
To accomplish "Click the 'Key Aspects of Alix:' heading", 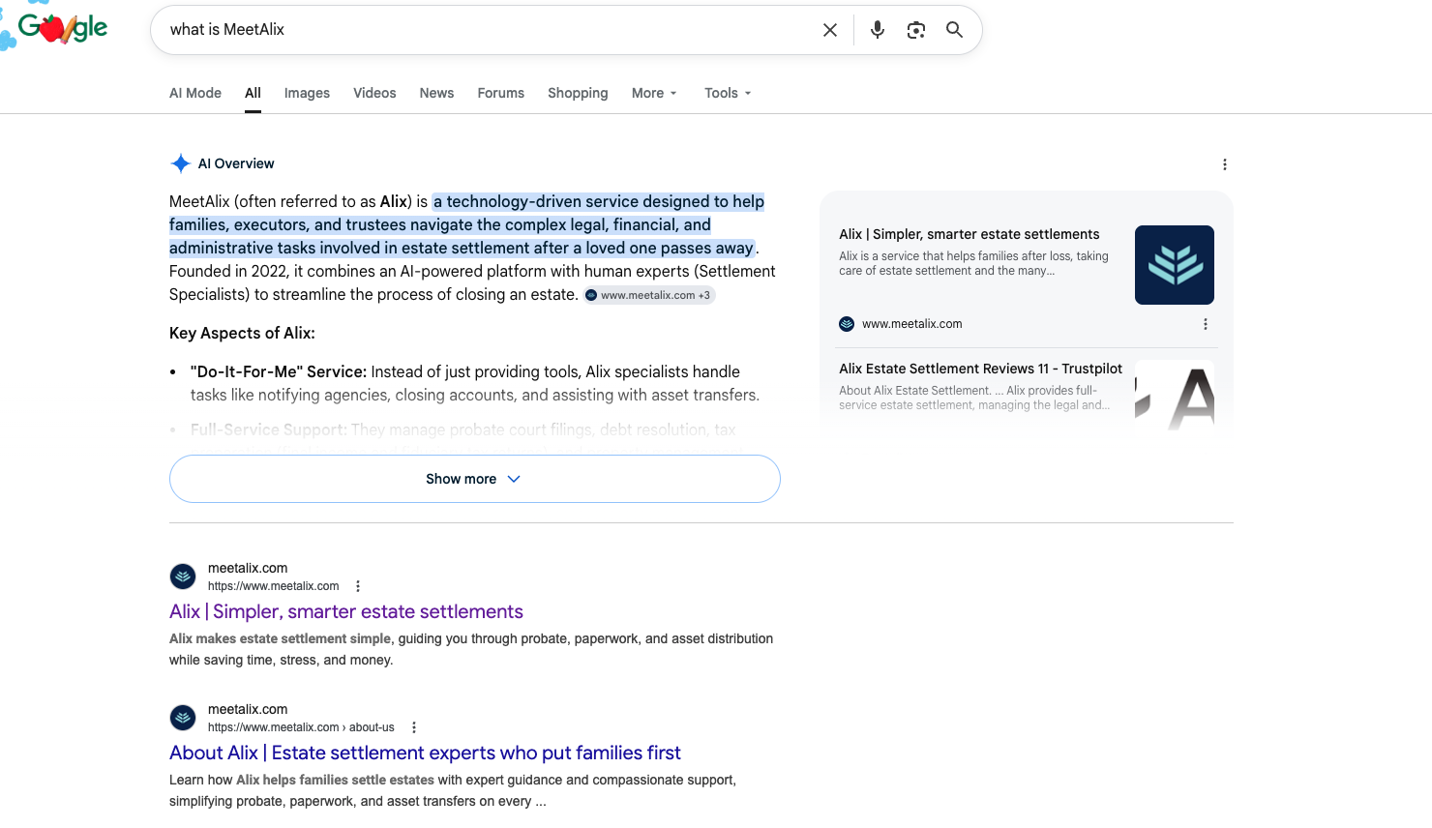I will 242,333.
